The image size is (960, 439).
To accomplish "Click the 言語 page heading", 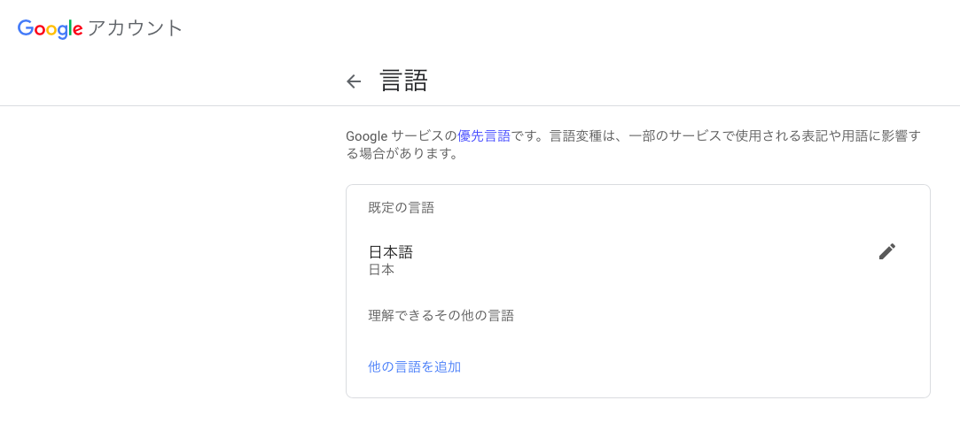I will (x=403, y=81).
